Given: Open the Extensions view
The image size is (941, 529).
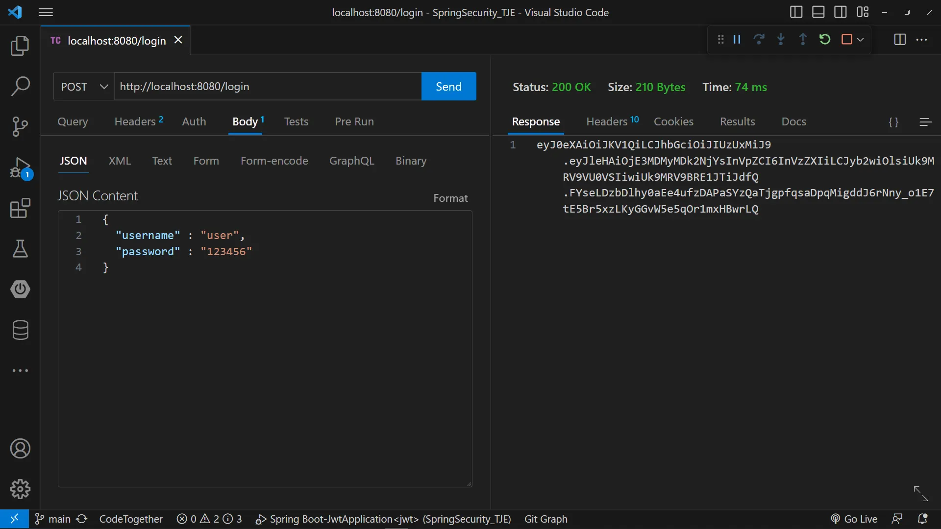Looking at the screenshot, I should point(20,209).
